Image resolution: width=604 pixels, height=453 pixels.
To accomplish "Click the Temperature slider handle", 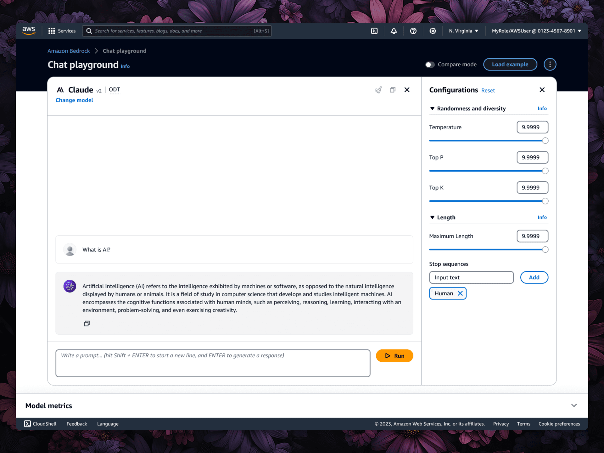I will click(x=545, y=141).
